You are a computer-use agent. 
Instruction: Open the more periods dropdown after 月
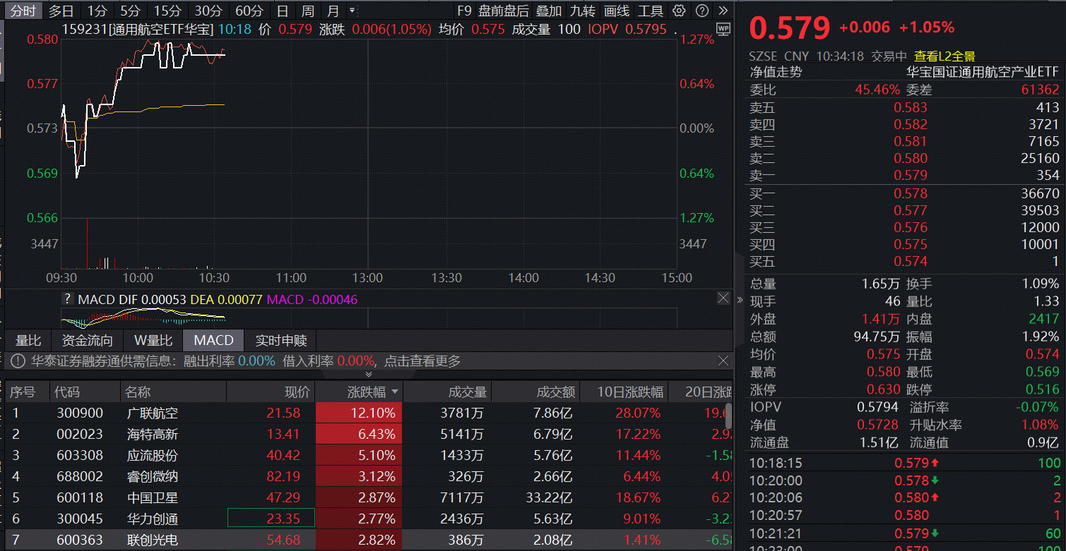tap(353, 11)
